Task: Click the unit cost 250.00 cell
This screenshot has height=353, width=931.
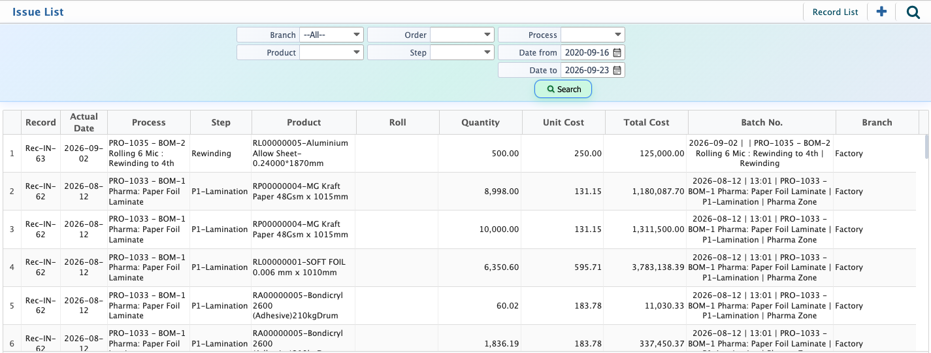Action: 563,154
